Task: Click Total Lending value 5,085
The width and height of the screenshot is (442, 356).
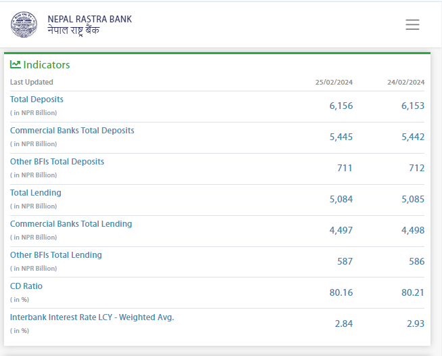Action: (x=412, y=199)
